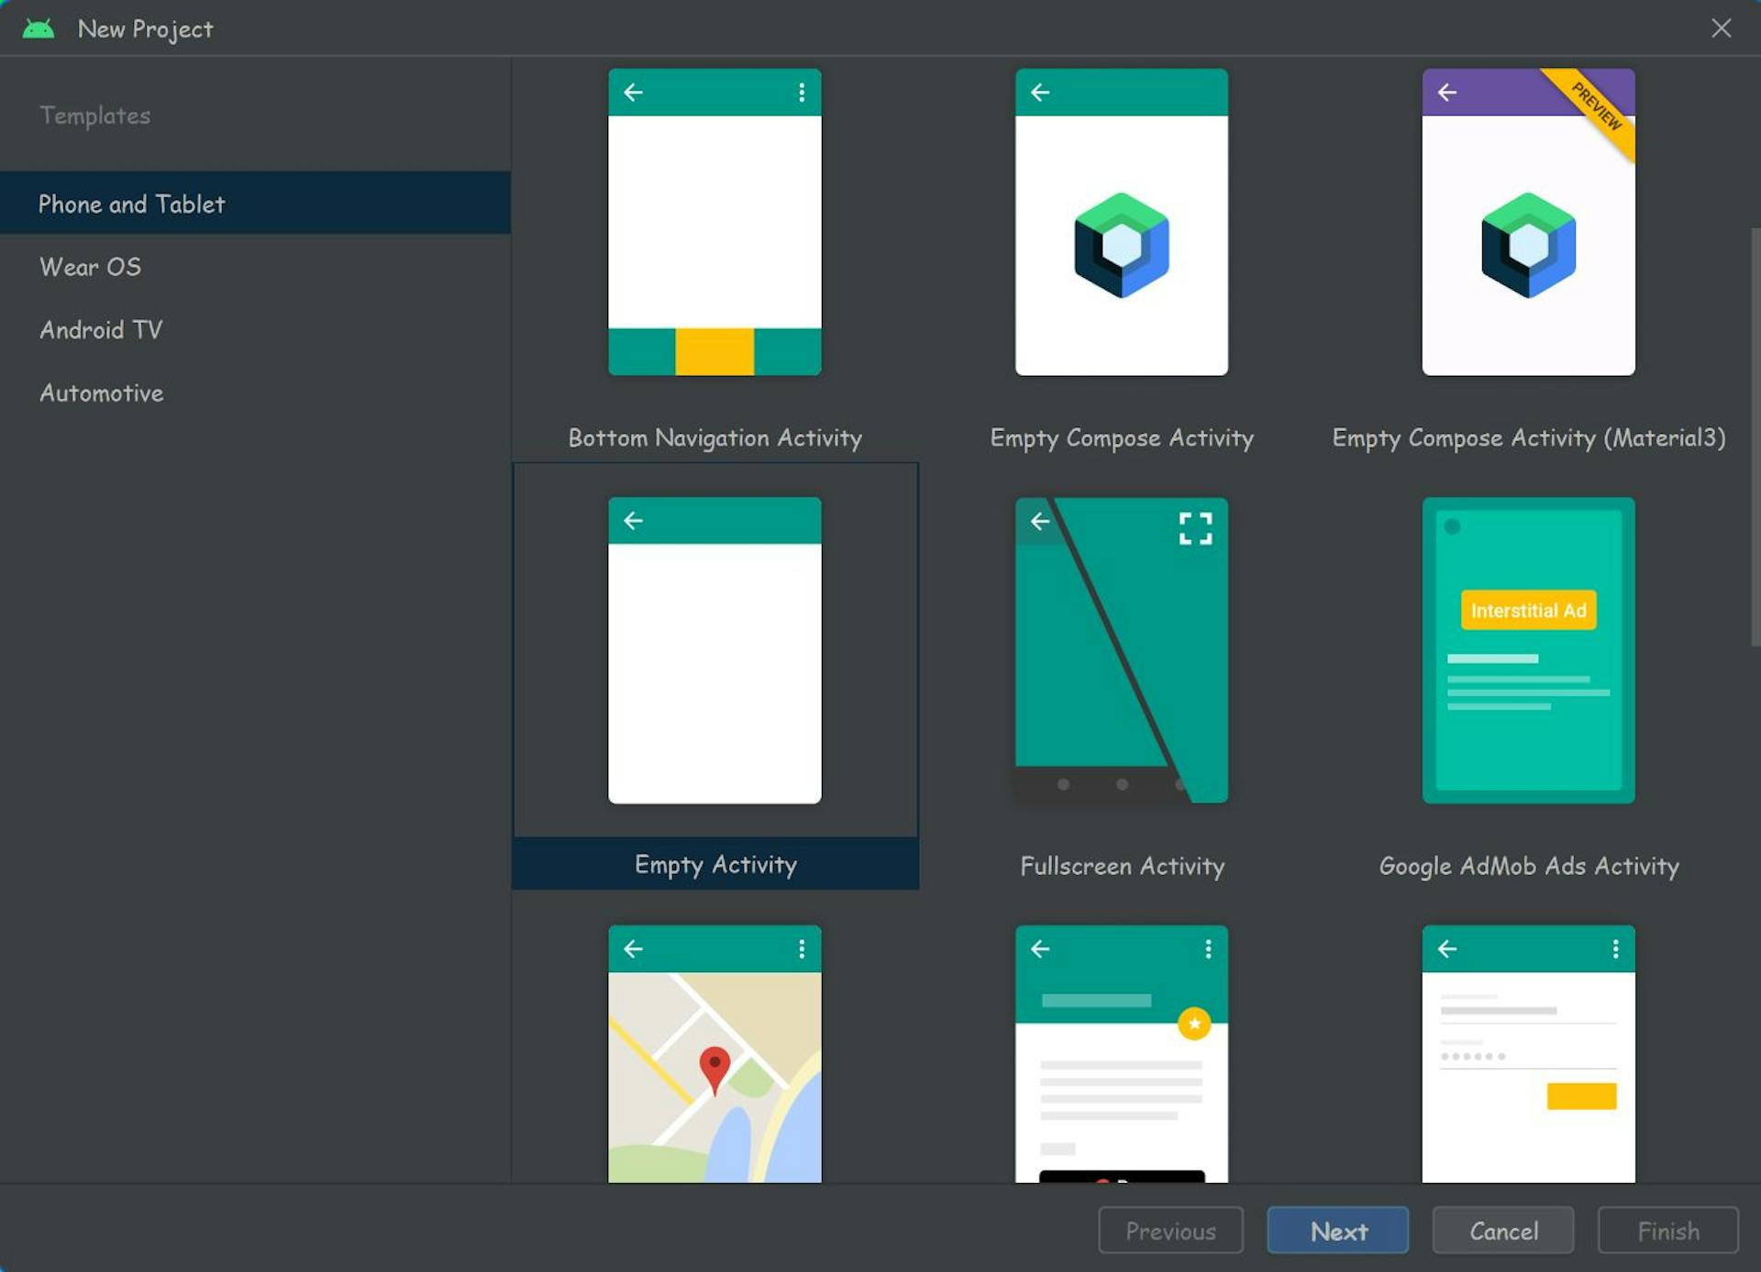Click the Jetpack Compose hexagon logo icon
This screenshot has width=1761, height=1272.
[1121, 245]
